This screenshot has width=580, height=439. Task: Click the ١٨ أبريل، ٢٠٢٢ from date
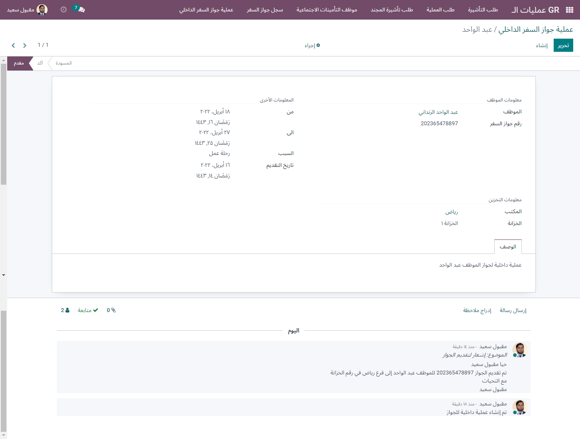pyautogui.click(x=215, y=112)
